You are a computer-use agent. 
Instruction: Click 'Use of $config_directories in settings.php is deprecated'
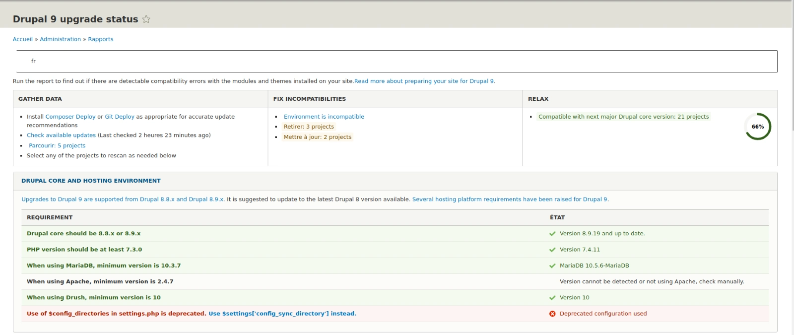coord(116,314)
